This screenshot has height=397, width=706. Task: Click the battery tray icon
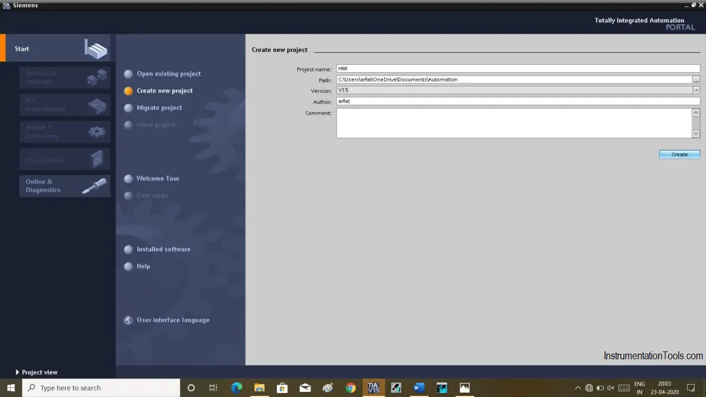click(600, 388)
